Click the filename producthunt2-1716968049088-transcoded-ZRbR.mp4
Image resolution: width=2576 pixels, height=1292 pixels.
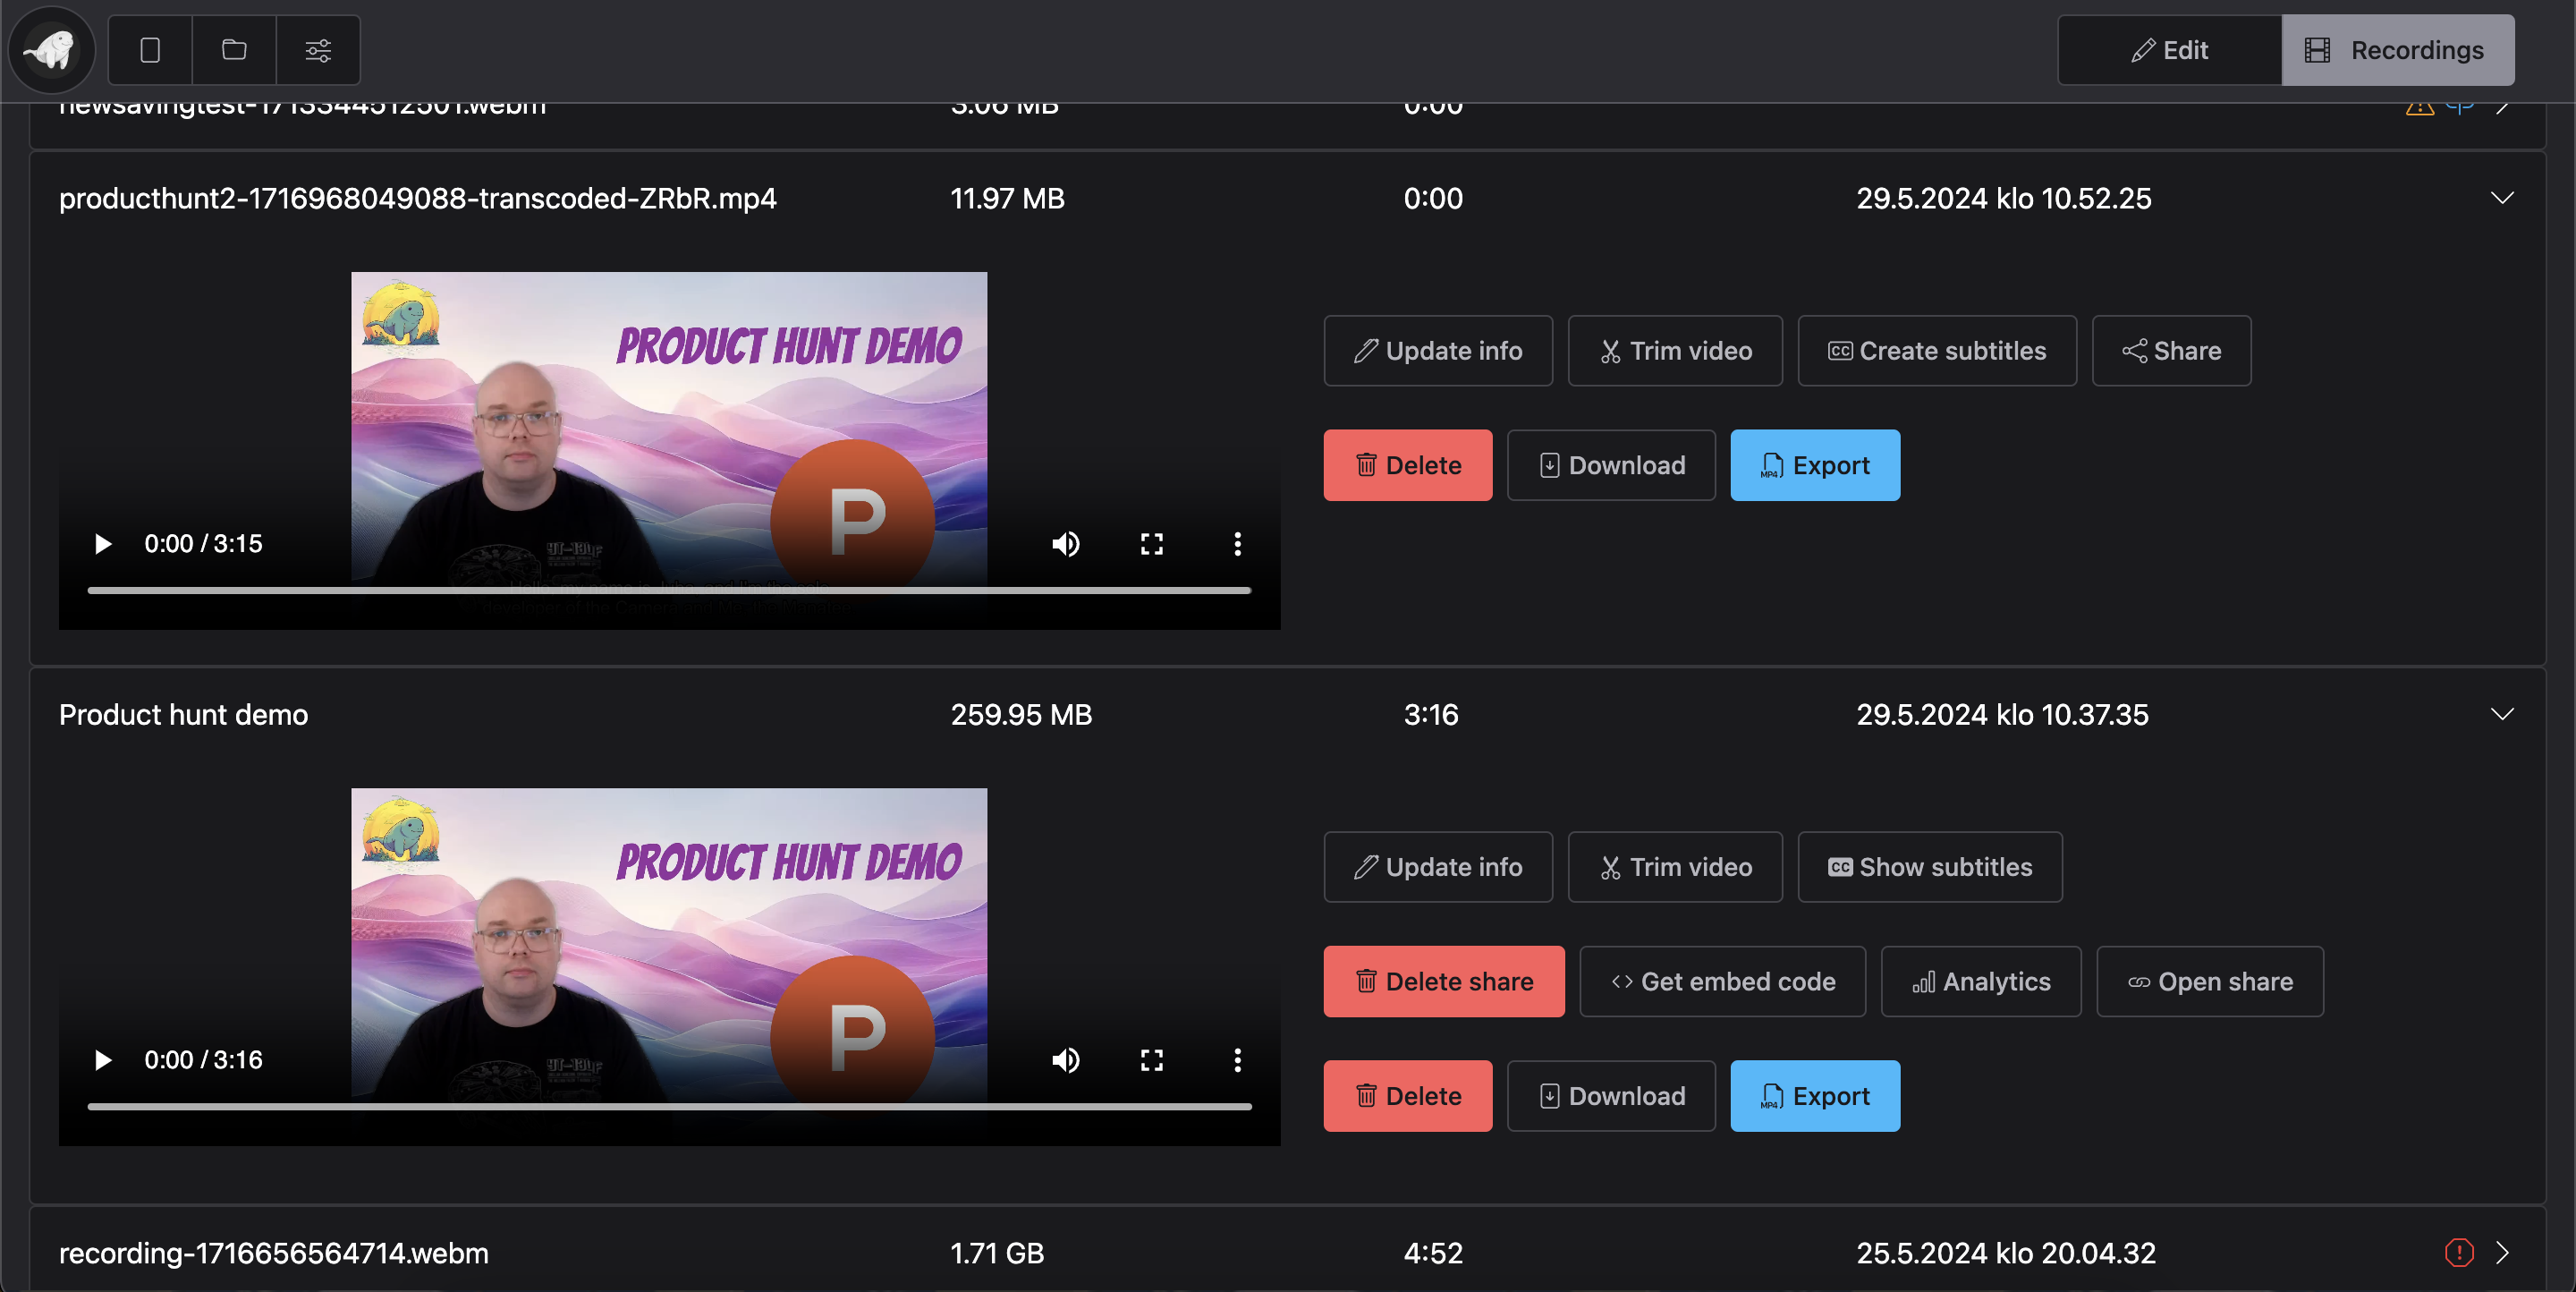[417, 198]
